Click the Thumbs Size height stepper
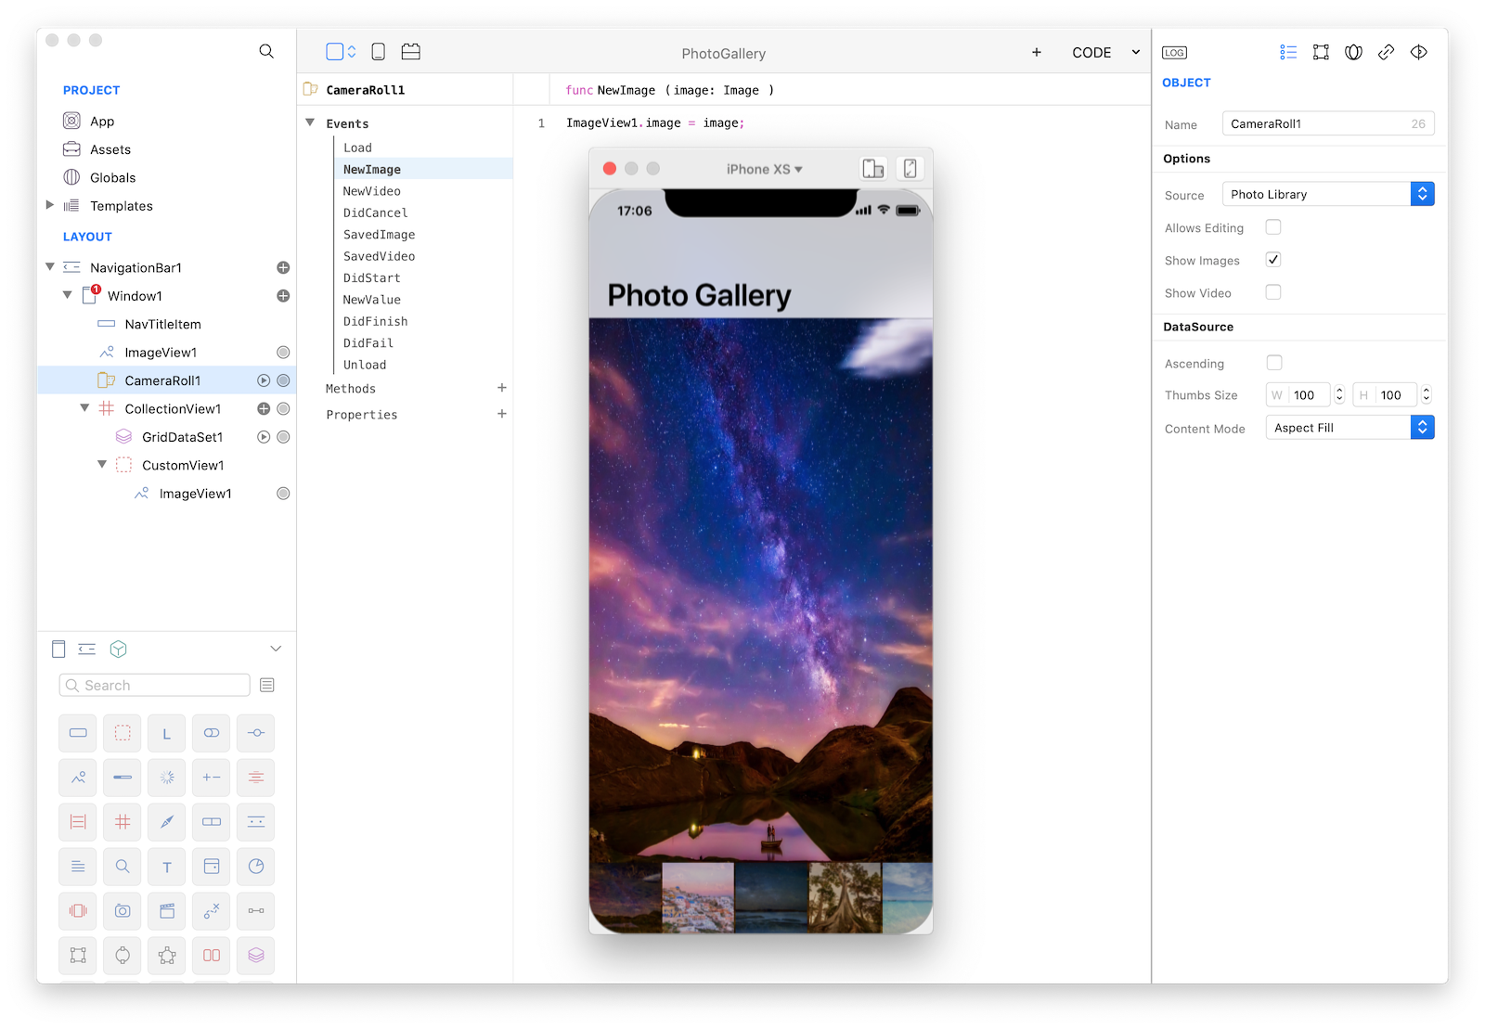The height and width of the screenshot is (1029, 1485). [x=1427, y=395]
